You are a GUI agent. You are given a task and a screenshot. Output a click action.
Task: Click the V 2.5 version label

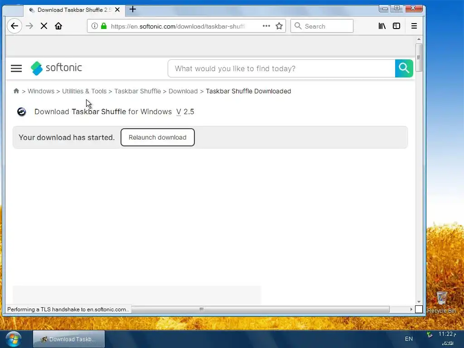(185, 112)
